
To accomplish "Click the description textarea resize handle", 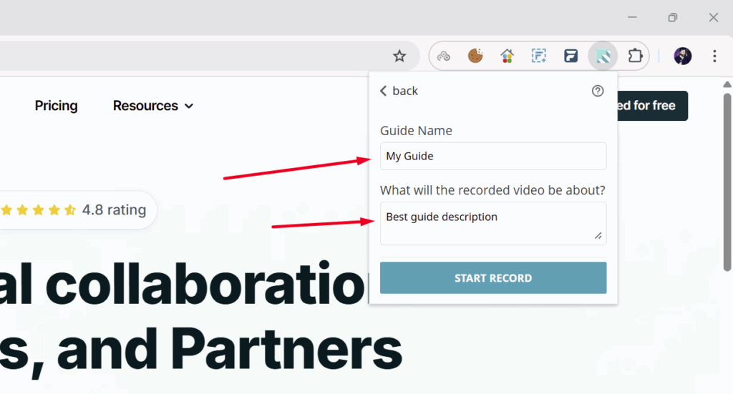I will click(598, 236).
